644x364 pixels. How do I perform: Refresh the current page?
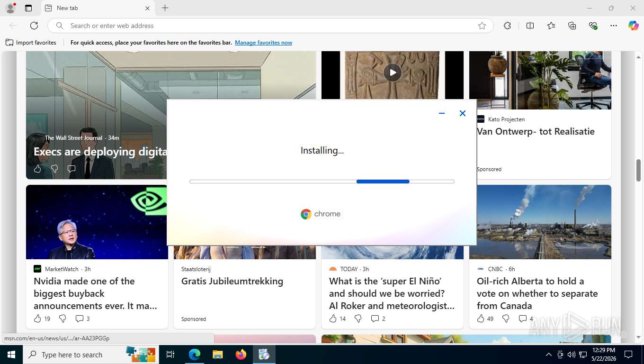[34, 26]
